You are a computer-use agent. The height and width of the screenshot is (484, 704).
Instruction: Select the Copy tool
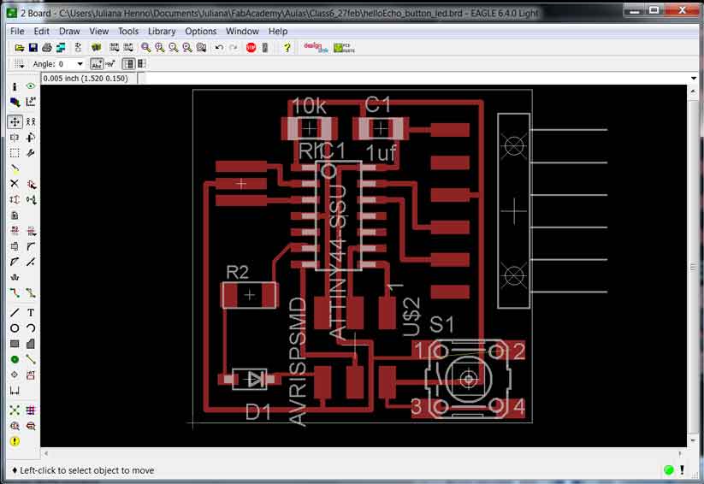click(31, 121)
